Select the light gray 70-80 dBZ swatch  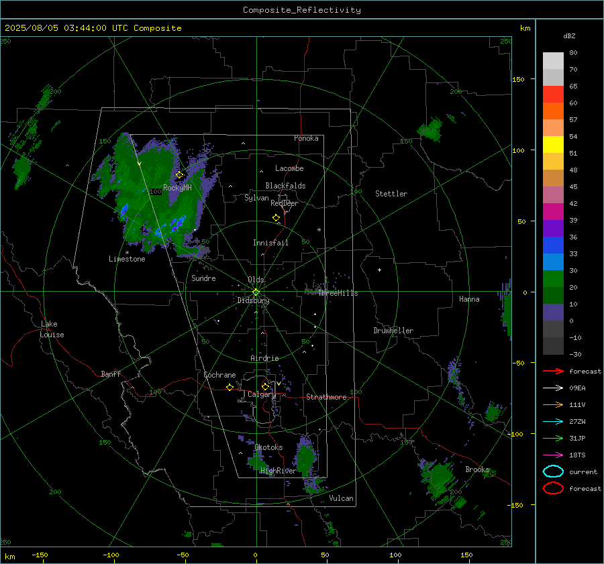pos(553,61)
